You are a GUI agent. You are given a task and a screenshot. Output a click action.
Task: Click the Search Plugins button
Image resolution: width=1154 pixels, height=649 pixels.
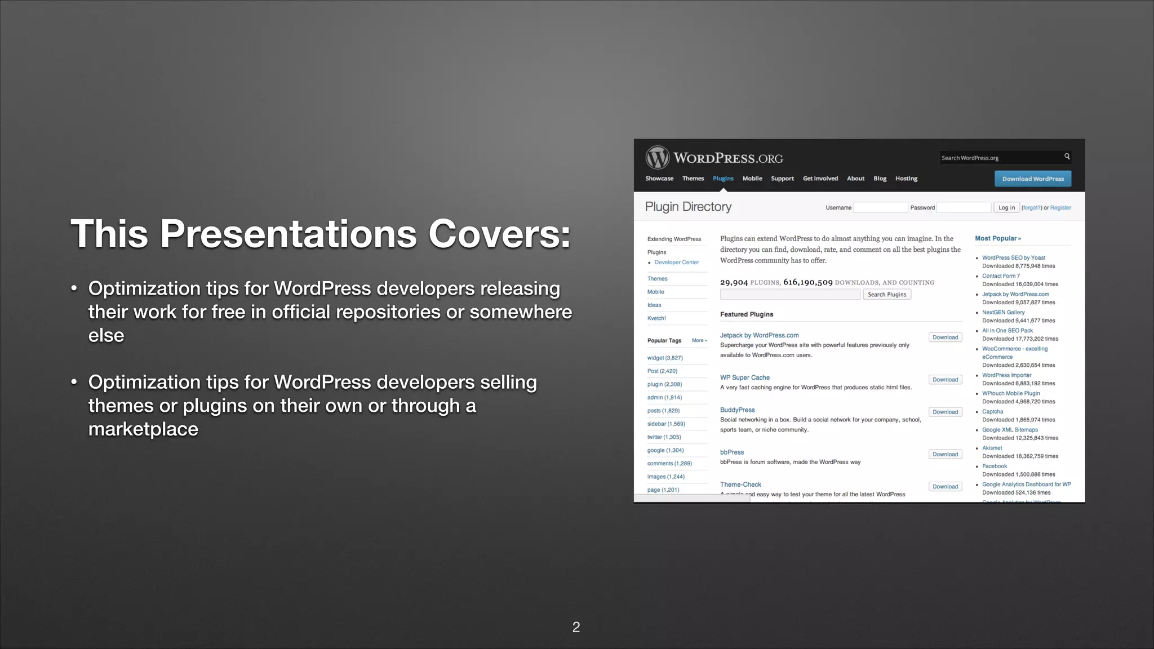pos(887,294)
